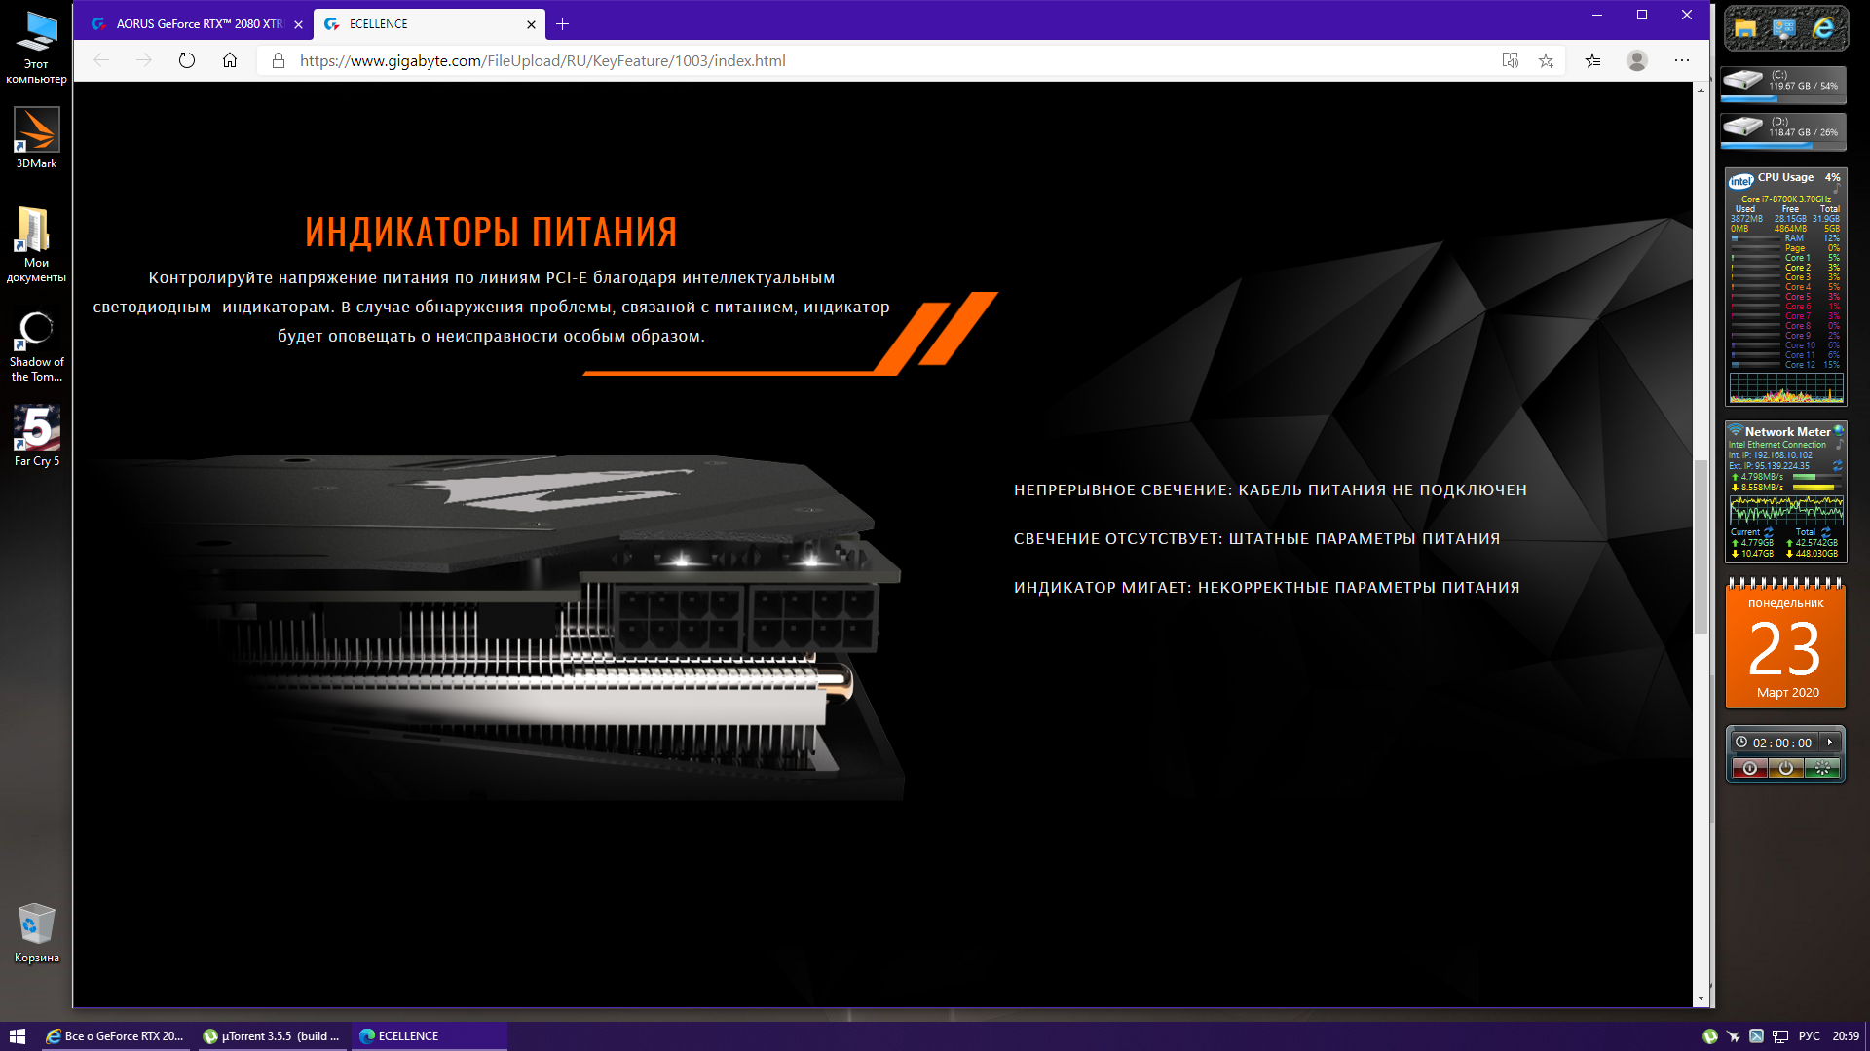
Task: Go to browser home page icon
Action: [x=230, y=60]
